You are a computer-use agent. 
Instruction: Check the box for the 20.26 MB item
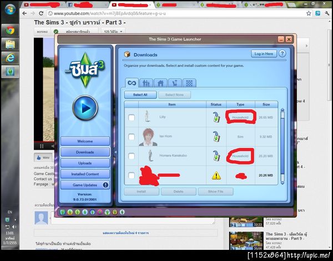point(132,175)
